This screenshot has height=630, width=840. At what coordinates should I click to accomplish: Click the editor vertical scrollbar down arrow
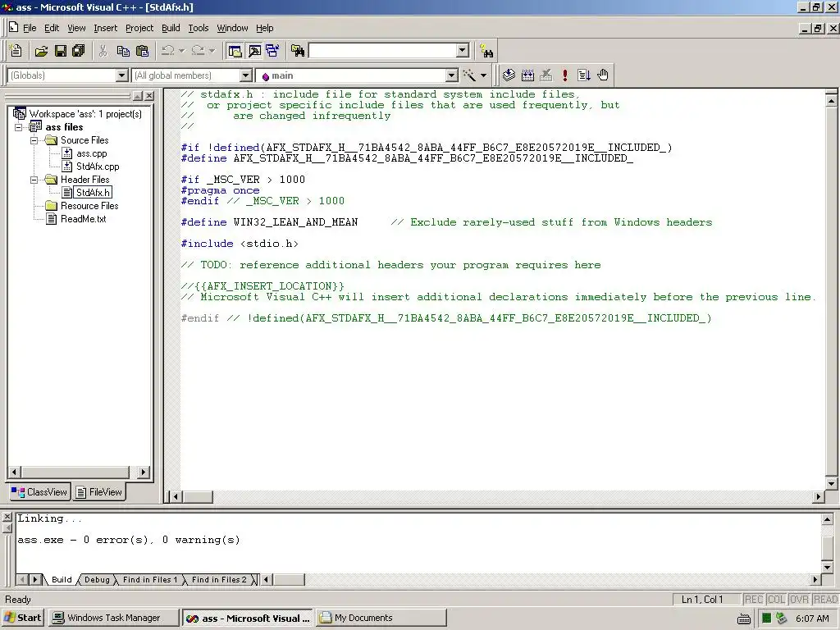[831, 482]
